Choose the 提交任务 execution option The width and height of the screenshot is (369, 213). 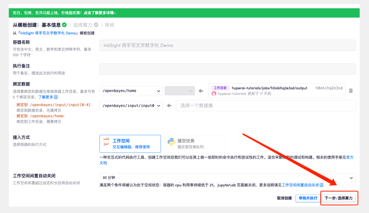pos(195,144)
